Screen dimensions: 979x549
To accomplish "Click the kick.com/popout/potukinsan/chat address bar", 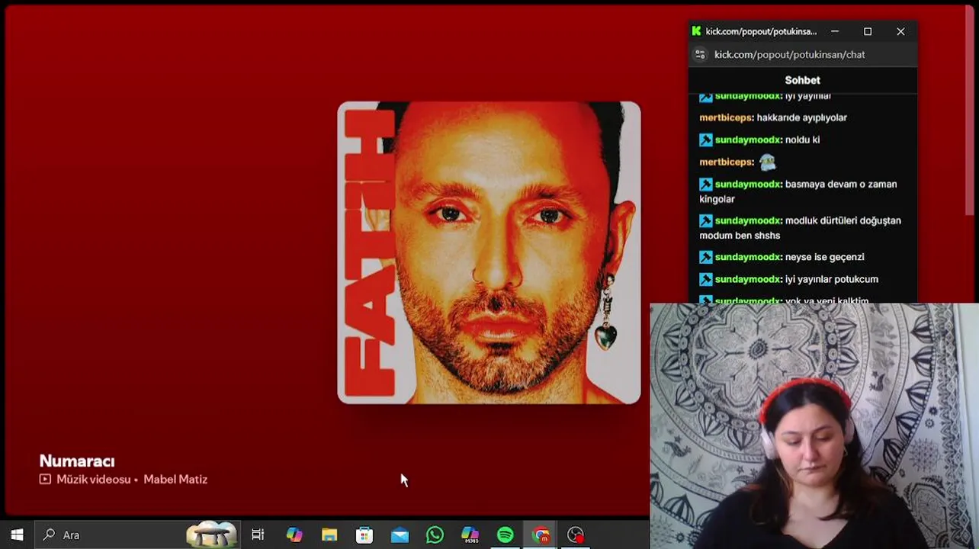I will point(789,55).
